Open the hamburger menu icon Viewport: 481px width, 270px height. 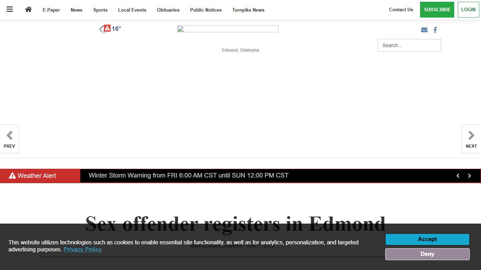[x=10, y=9]
